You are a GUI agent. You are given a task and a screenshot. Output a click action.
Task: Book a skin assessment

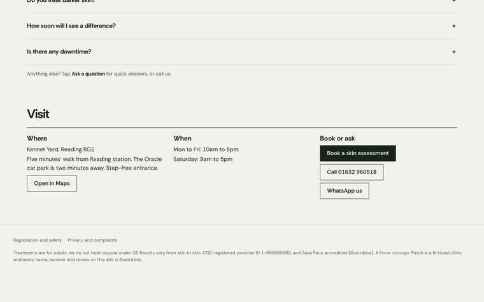[x=358, y=153]
